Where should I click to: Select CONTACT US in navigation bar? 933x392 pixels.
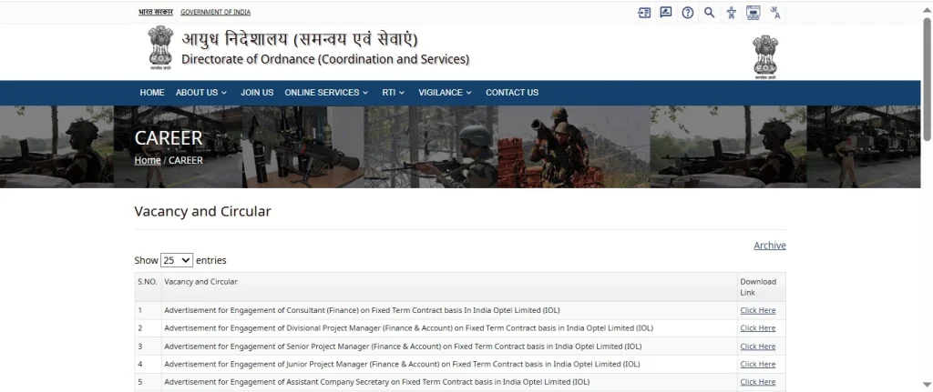tap(512, 93)
